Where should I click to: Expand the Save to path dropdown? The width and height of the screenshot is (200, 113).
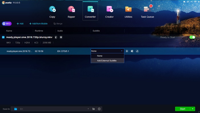pyautogui.click(x=88, y=109)
